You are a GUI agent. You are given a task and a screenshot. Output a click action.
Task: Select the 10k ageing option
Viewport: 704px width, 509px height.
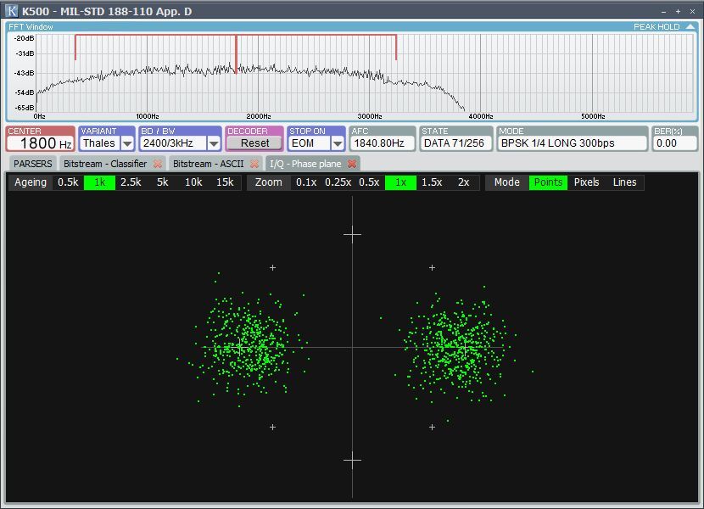click(x=193, y=182)
